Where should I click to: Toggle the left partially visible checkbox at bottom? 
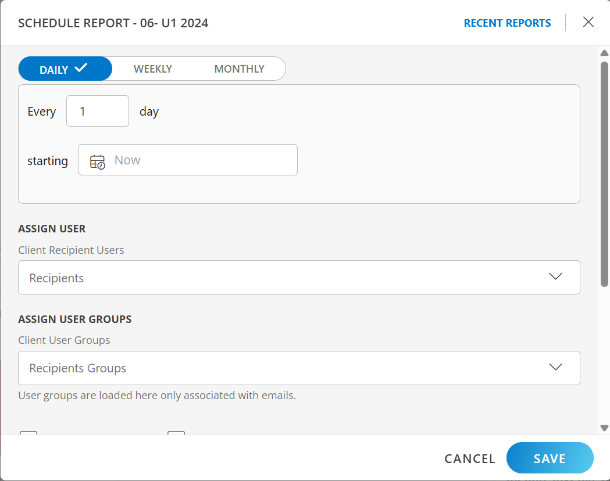(28, 433)
